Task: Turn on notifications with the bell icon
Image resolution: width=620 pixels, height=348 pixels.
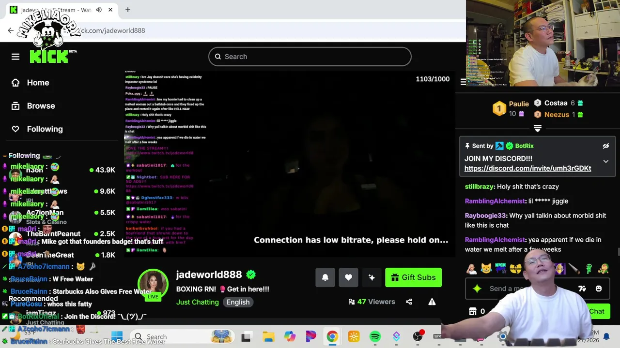Action: pos(325,277)
